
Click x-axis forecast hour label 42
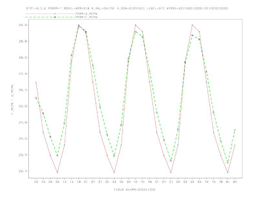(135, 182)
